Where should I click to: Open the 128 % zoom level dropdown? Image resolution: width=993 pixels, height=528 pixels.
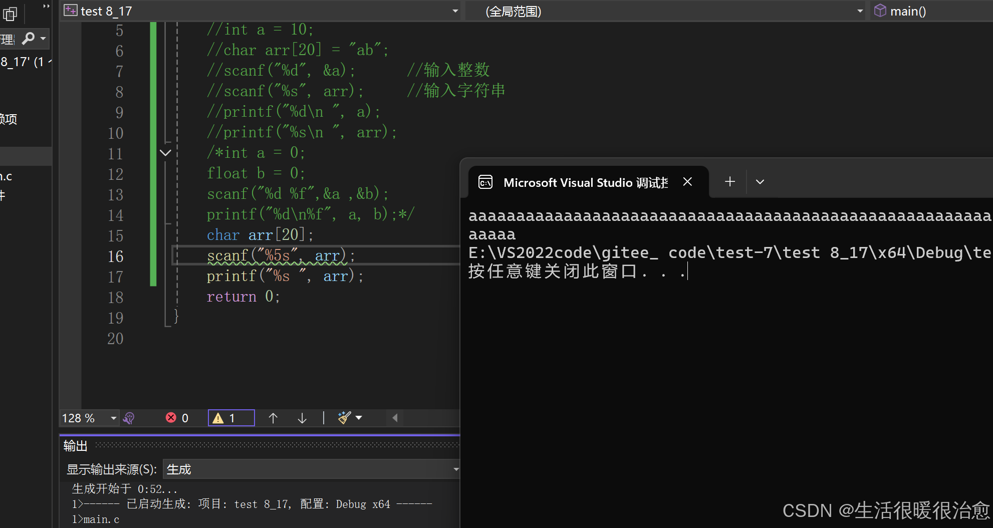89,418
